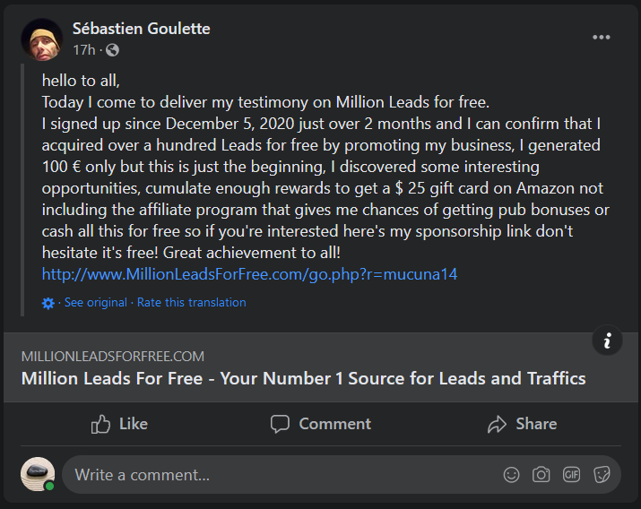Image resolution: width=641 pixels, height=509 pixels.
Task: Click the translation settings gear icon
Action: (x=48, y=303)
